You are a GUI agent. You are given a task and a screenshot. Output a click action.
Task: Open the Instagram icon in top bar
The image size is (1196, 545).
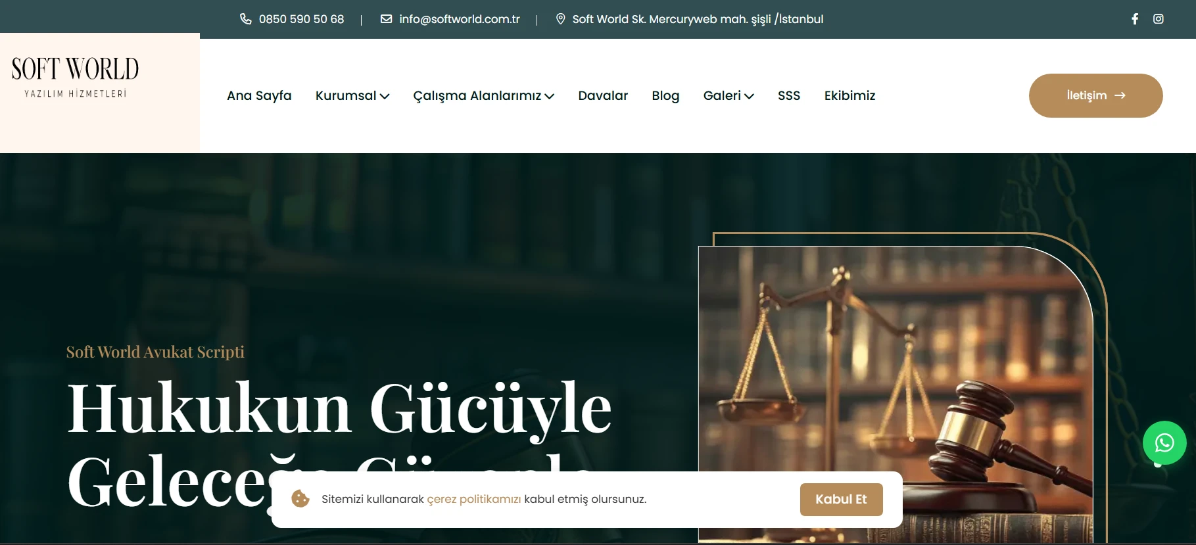click(1159, 19)
